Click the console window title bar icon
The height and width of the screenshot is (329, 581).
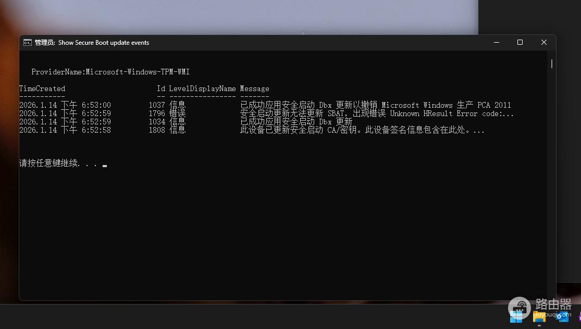pos(28,43)
